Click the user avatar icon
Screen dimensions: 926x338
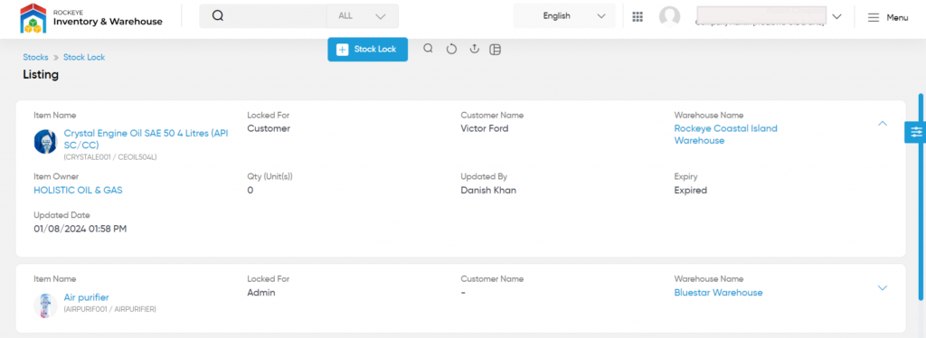coord(669,16)
